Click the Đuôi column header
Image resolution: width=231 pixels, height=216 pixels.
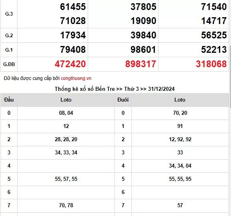pyautogui.click(x=123, y=100)
